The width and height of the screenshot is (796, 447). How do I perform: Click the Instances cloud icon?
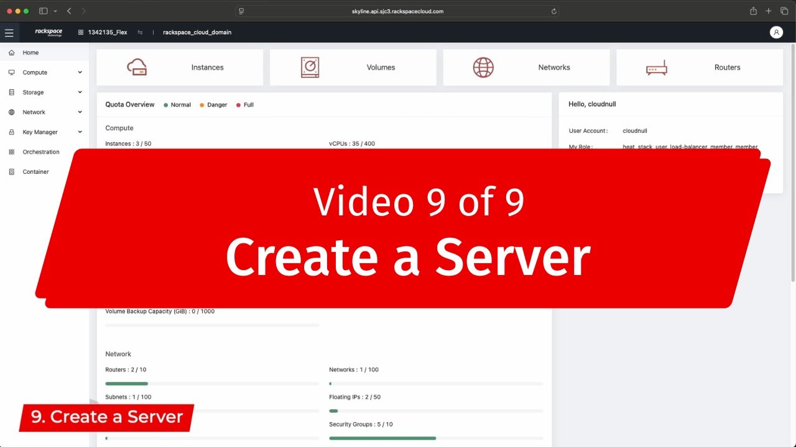pyautogui.click(x=137, y=67)
